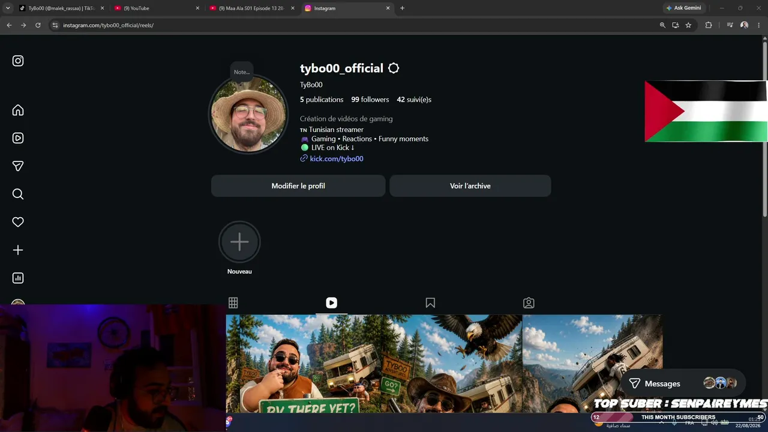The image size is (768, 432).
Task: Switch to Maa Ala S01 Episode 13 tab
Action: [251, 8]
